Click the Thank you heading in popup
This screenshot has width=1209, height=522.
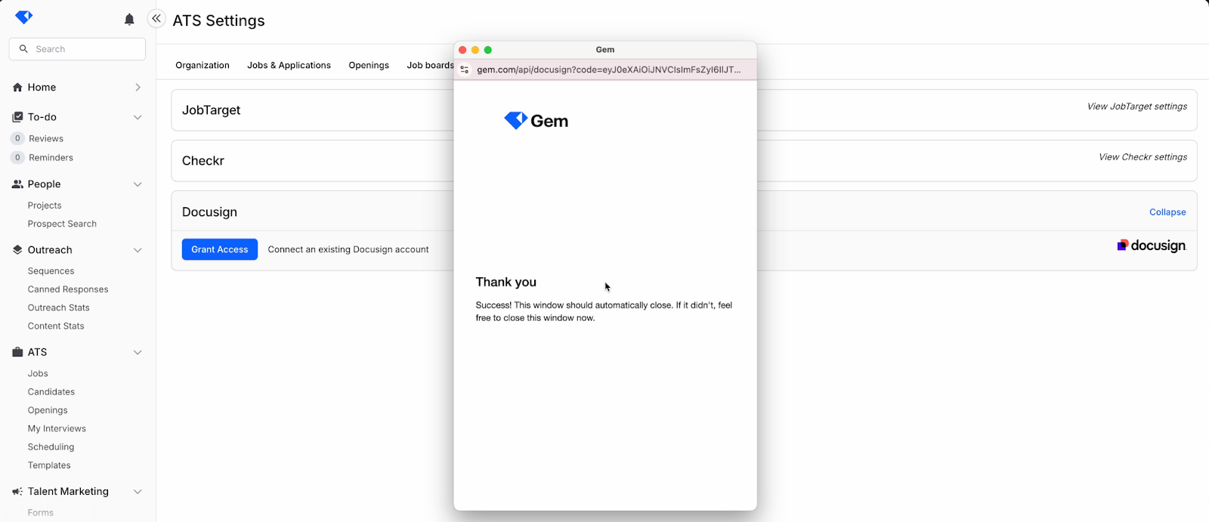pos(506,283)
